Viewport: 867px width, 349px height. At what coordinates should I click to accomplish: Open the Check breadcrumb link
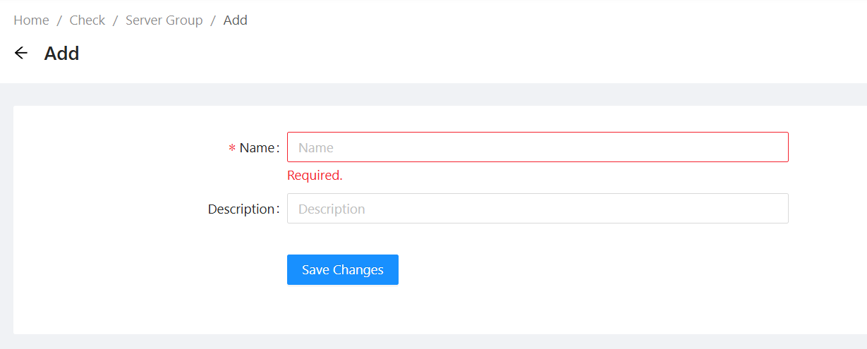87,20
